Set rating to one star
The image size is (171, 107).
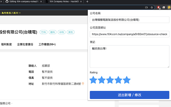pos(93,80)
